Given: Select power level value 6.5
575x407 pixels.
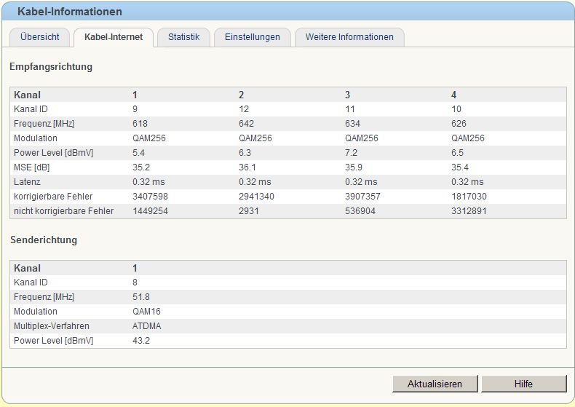Looking at the screenshot, I should [x=457, y=153].
